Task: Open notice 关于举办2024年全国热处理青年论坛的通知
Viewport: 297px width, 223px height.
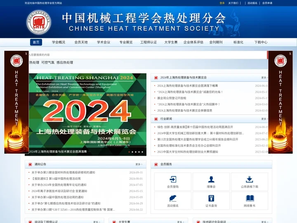Action: pyautogui.click(x=59, y=185)
